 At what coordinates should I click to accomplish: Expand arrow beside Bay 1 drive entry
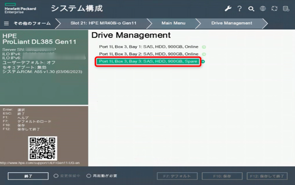(x=204, y=47)
